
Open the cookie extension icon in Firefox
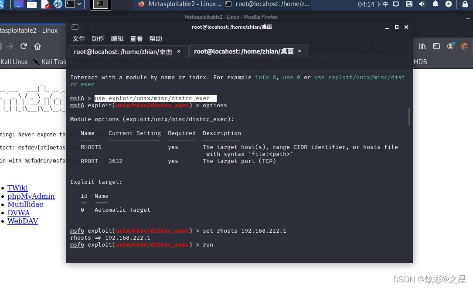[464, 46]
